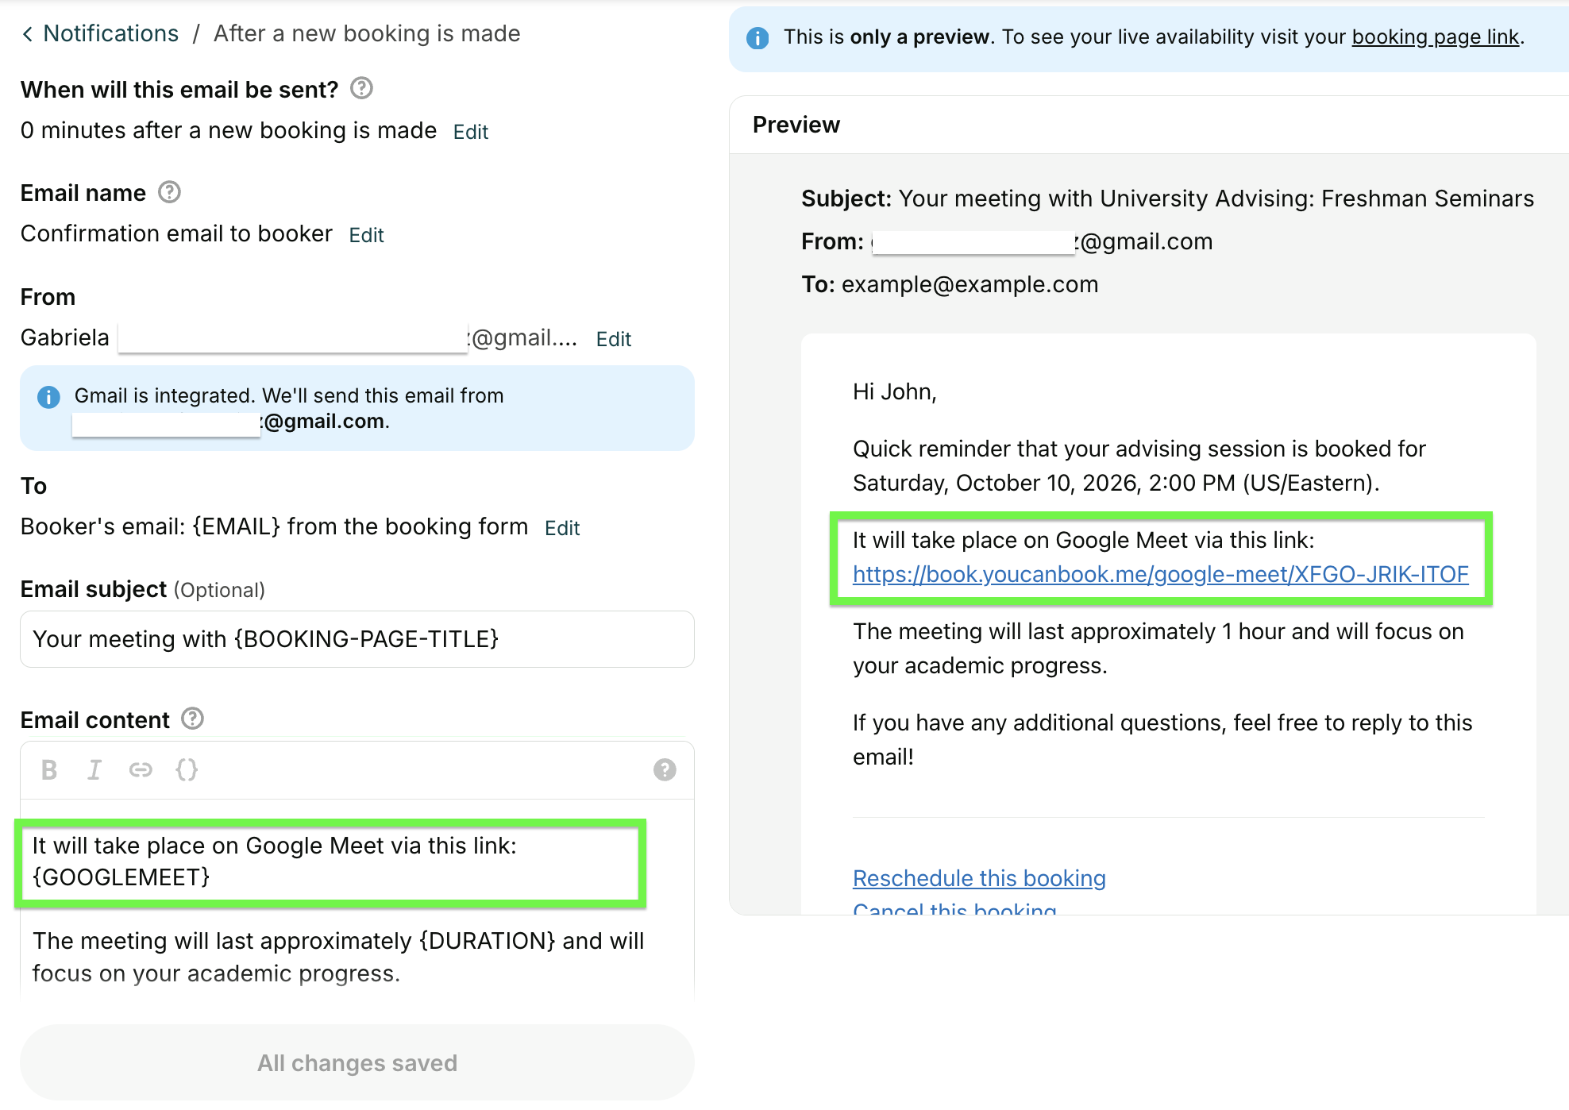Edit the booker's email recipient
Screen dimensions: 1569x1110
point(562,528)
